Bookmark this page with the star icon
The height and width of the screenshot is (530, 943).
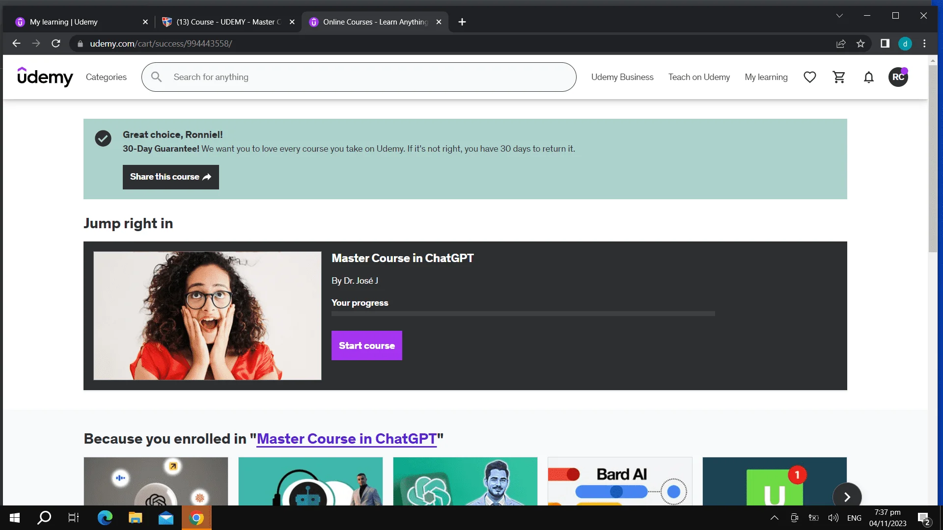click(x=860, y=44)
